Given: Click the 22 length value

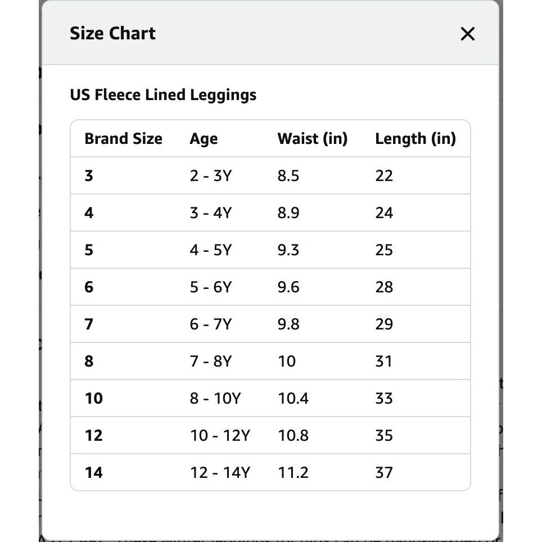Looking at the screenshot, I should [384, 175].
